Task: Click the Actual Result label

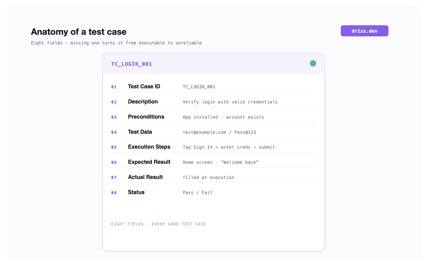Action: tap(145, 177)
